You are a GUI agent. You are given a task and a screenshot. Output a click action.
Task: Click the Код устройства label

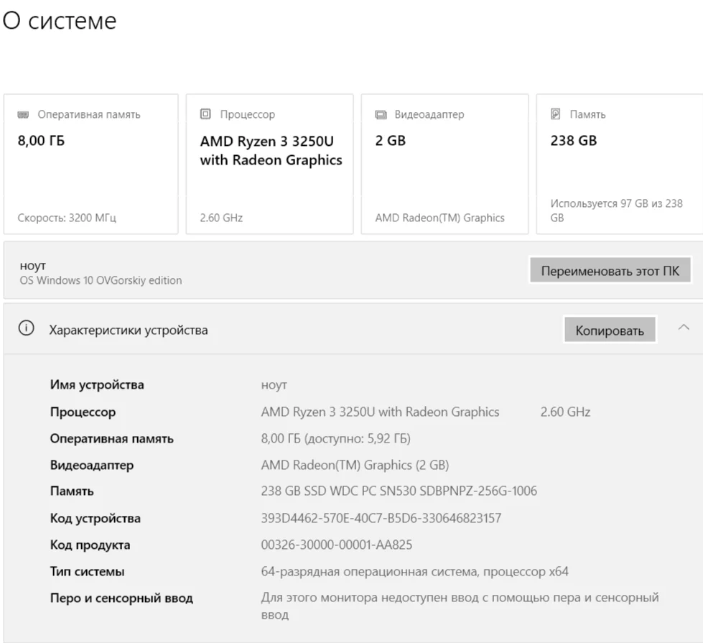(95, 518)
